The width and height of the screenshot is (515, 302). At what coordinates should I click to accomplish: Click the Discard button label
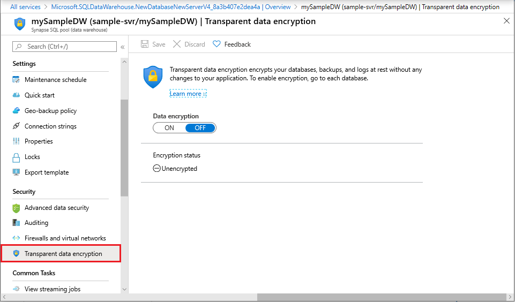point(195,44)
